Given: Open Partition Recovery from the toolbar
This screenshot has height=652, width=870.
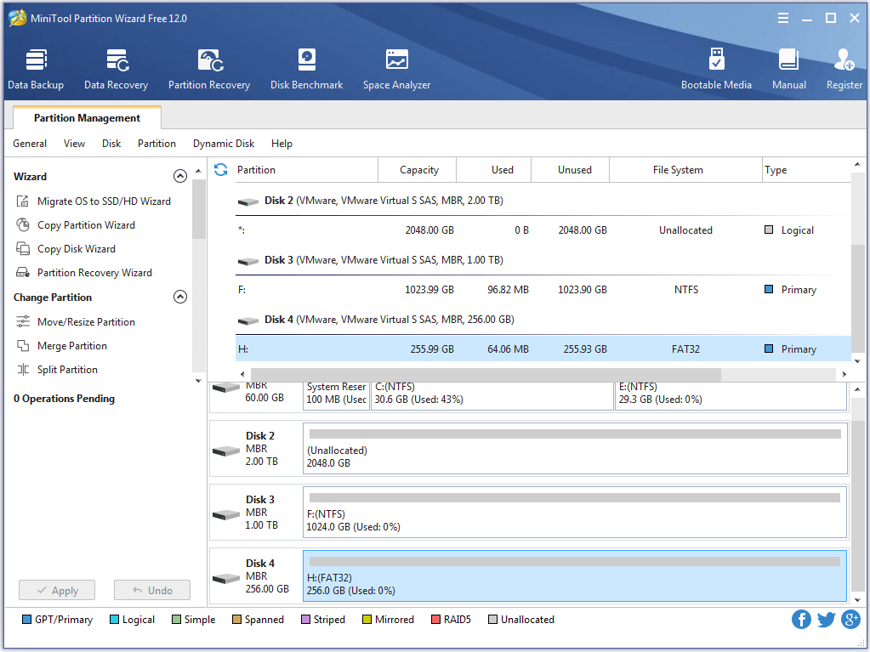Looking at the screenshot, I should click(x=209, y=69).
